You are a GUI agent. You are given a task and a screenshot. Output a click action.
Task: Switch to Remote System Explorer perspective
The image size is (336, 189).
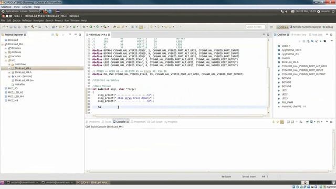pyautogui.click(x=306, y=27)
